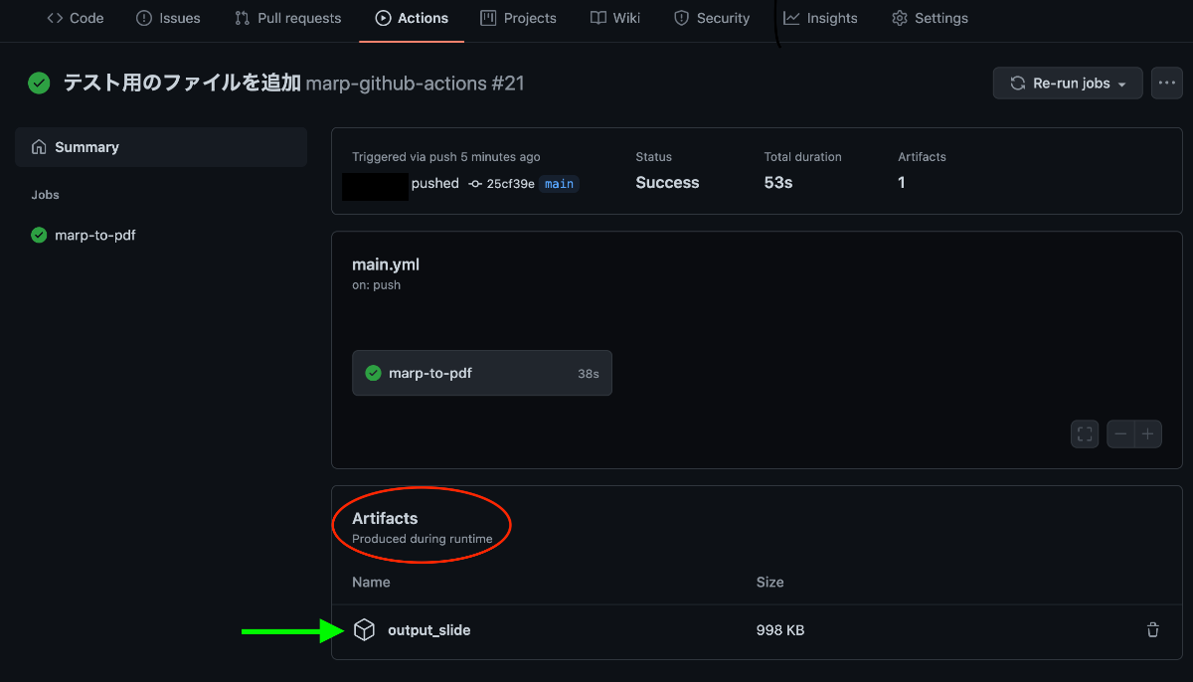Click the main.yml workflow file name
The image size is (1193, 682).
[386, 264]
